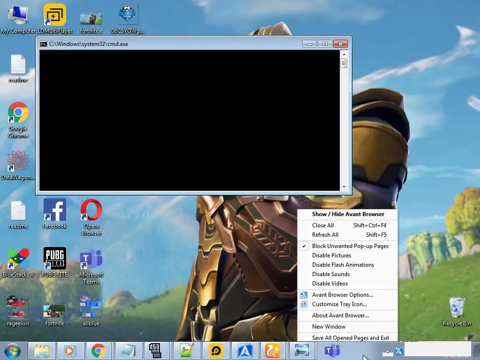Open Avant Browser taskbar icon
480x360 pixels.
(245, 351)
